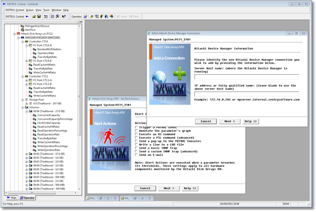Switch to the Main tab
The height and width of the screenshot is (212, 316).
tap(12, 198)
